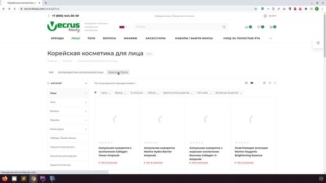
Task: Open the АКСЕССУАРЫ menu item
Action: coord(155,39)
